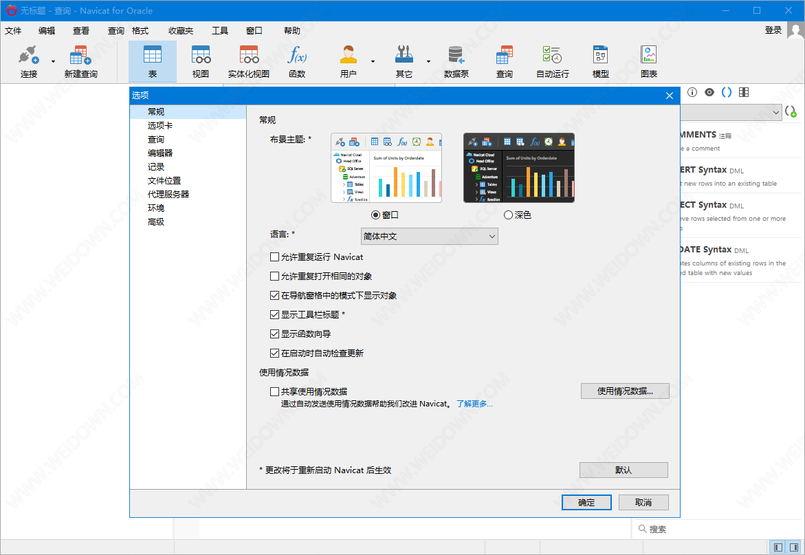Uncheck 在导航窗格中的模式下显示对象
Screen dimensions: 805x555
point(275,295)
